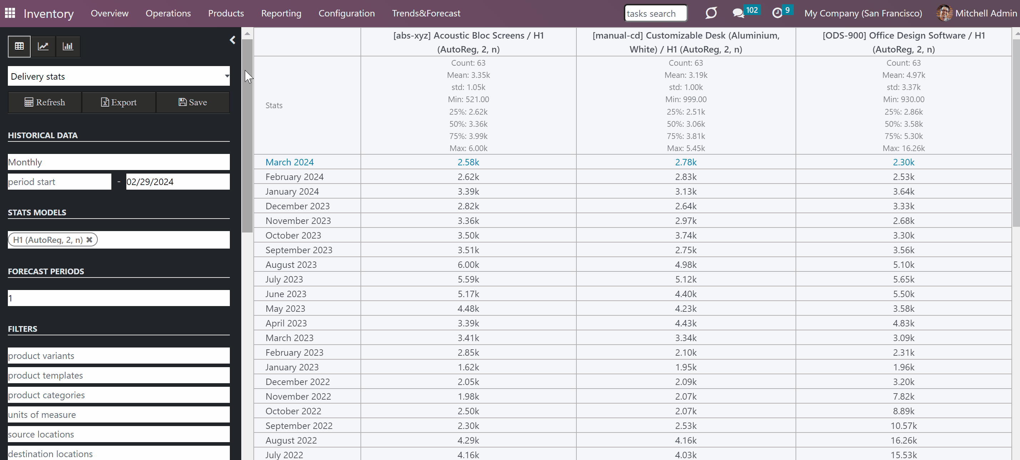The width and height of the screenshot is (1020, 460).
Task: Click the Export button
Action: (119, 102)
